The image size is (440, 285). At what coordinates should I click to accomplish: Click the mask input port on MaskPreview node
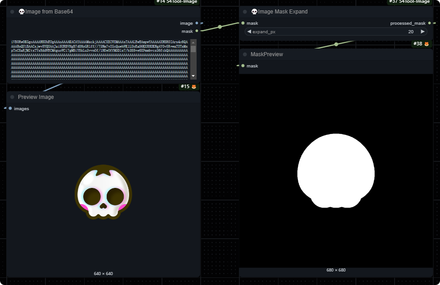coord(243,66)
